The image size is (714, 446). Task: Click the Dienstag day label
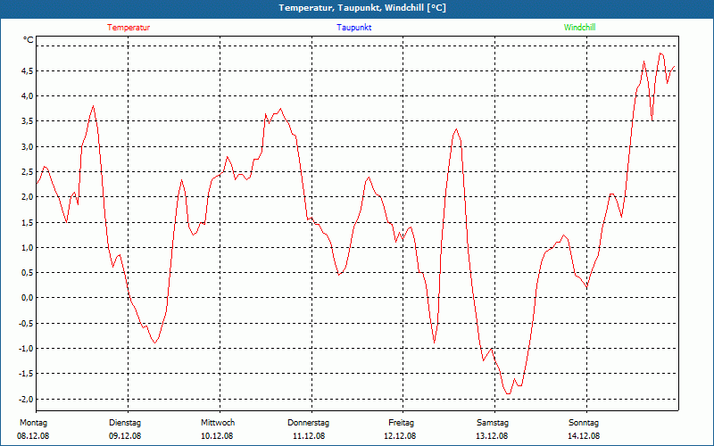pos(125,423)
